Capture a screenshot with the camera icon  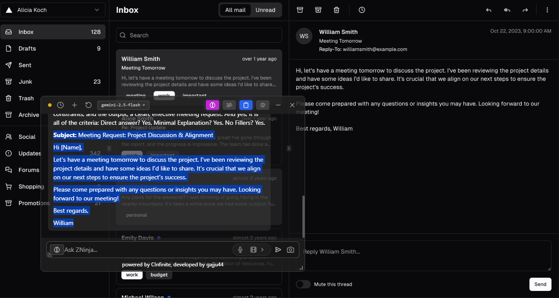click(291, 249)
